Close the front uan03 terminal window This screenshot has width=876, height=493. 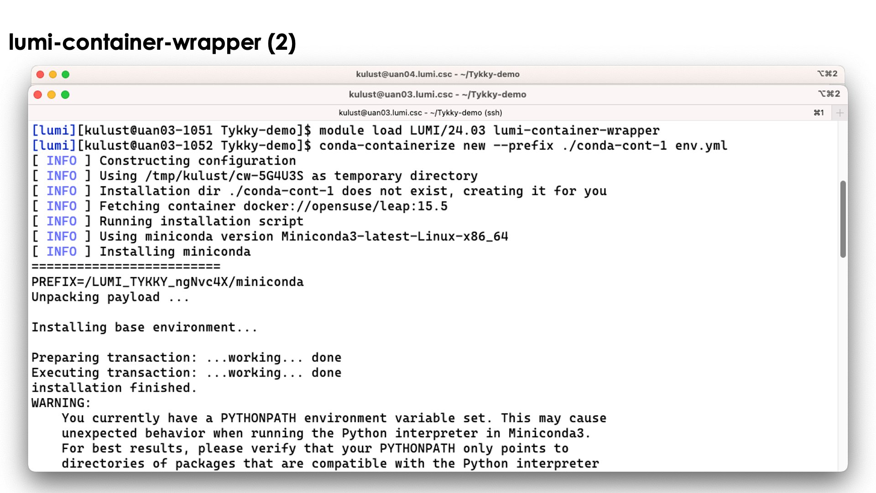38,94
